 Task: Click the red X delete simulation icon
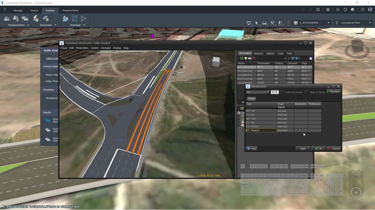click(254, 59)
